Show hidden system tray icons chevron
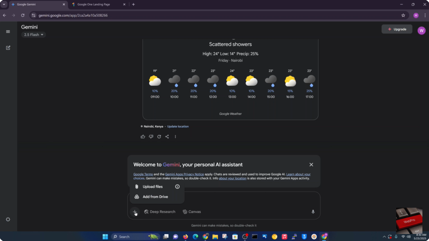This screenshot has width=429, height=241. click(x=384, y=237)
